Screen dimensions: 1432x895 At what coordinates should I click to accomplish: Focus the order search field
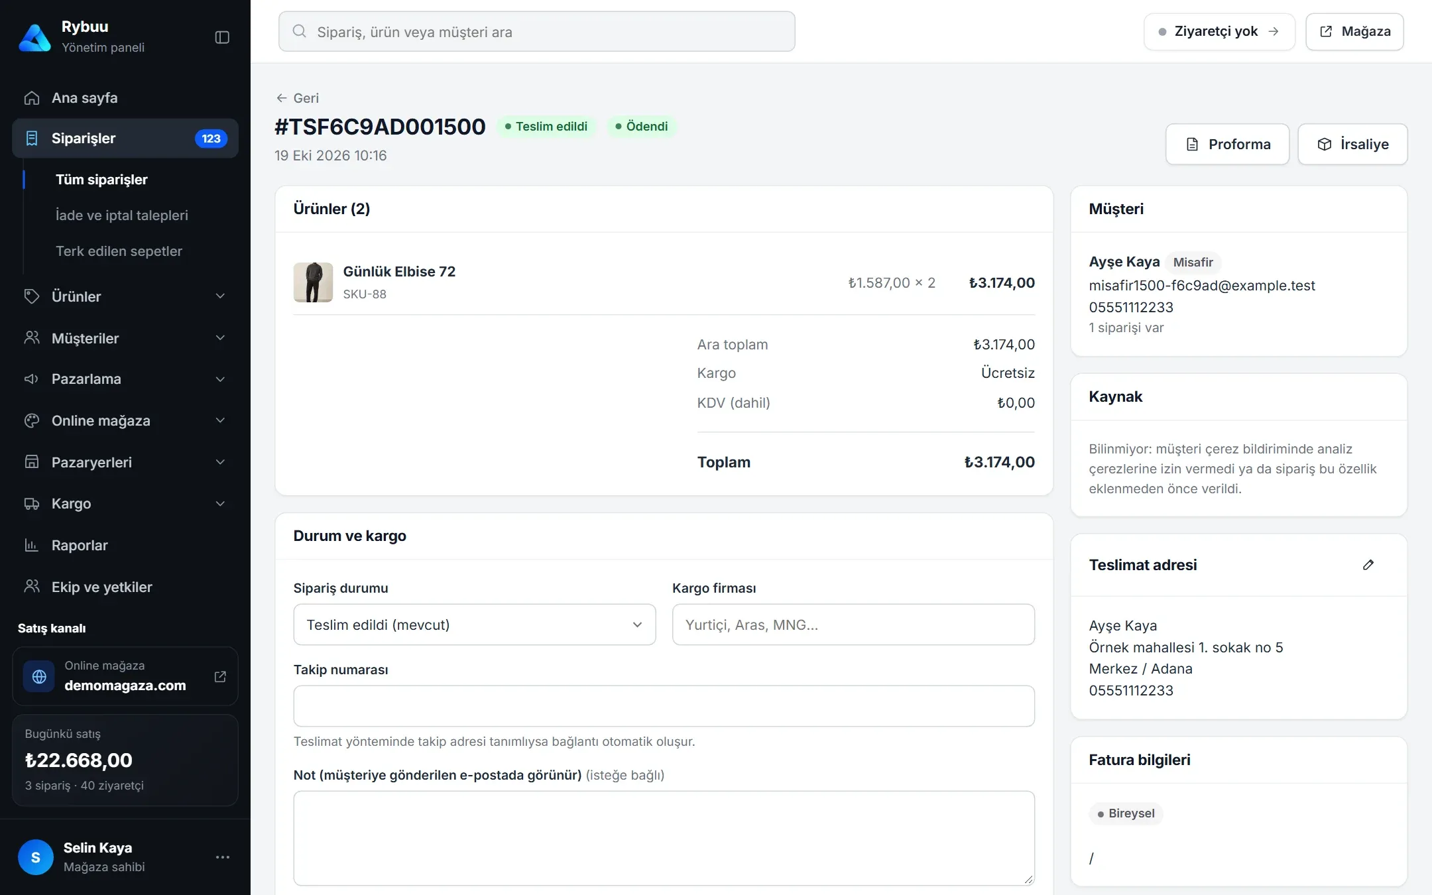(x=536, y=31)
